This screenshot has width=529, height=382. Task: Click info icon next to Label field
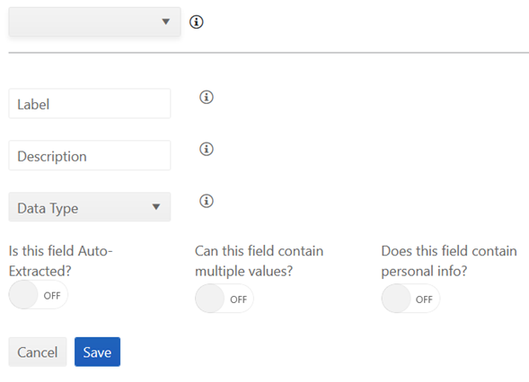207,97
